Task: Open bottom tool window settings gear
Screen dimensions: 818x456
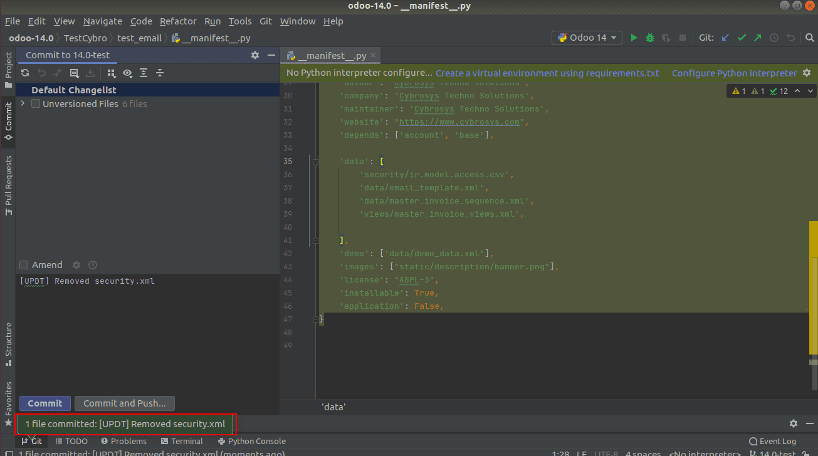Action: pyautogui.click(x=794, y=423)
